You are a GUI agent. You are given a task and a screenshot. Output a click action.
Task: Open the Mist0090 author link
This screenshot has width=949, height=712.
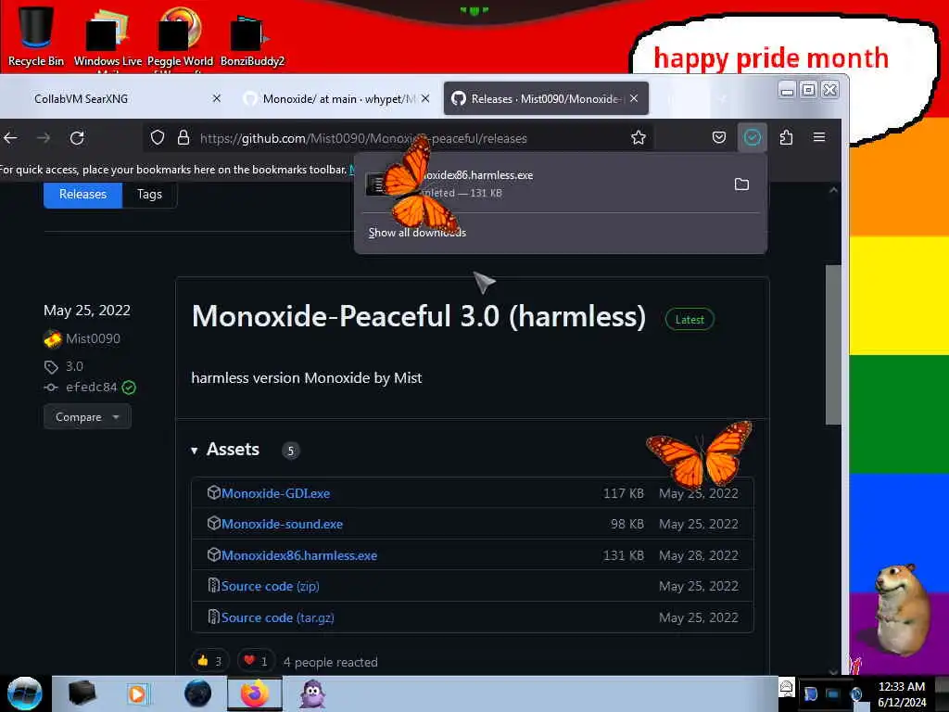click(x=93, y=338)
